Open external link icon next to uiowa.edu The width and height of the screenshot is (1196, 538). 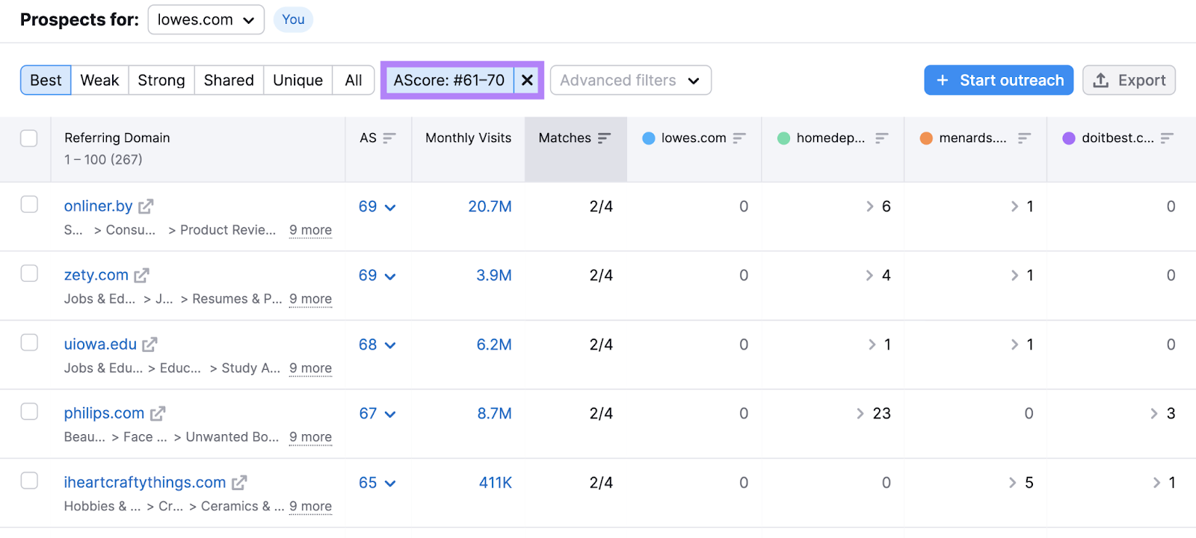coord(149,344)
